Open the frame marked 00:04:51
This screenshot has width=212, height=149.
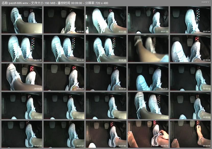click(148, 77)
